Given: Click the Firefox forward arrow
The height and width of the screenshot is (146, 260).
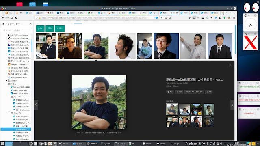Looking at the screenshot, I should [x=8, y=18].
